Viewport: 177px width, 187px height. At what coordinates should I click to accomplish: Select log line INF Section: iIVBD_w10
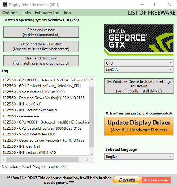(29, 152)
